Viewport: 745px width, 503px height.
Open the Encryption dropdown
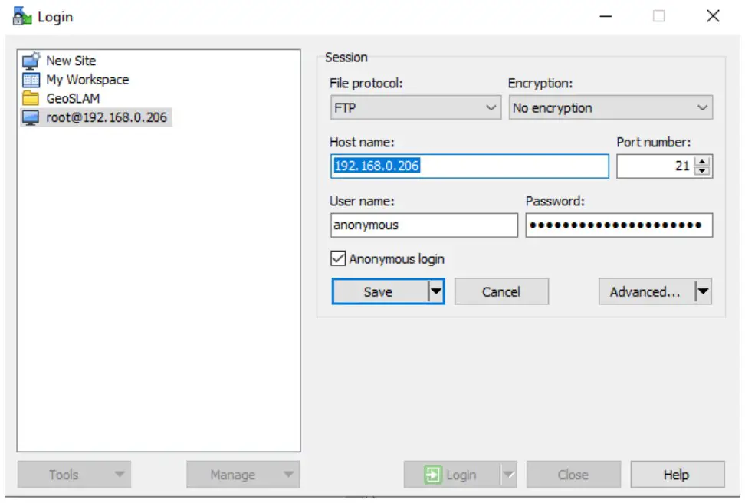click(x=611, y=108)
